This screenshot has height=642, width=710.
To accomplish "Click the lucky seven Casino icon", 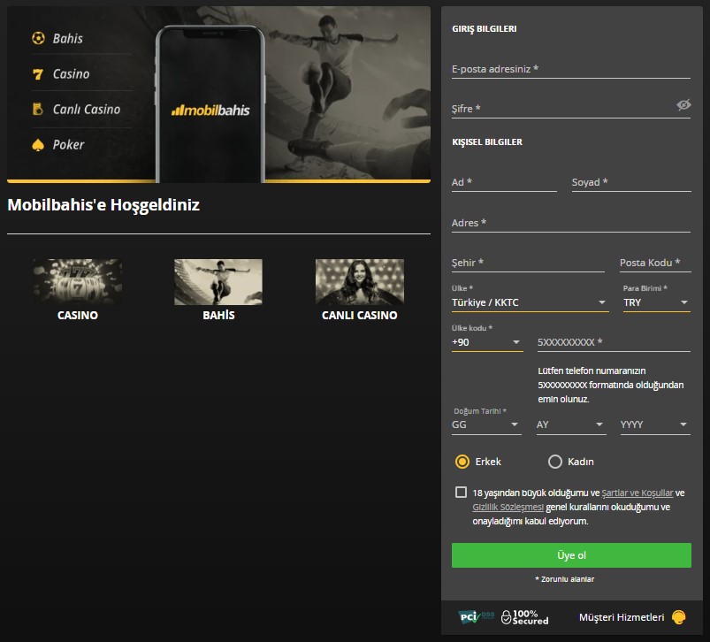I will click(x=38, y=73).
